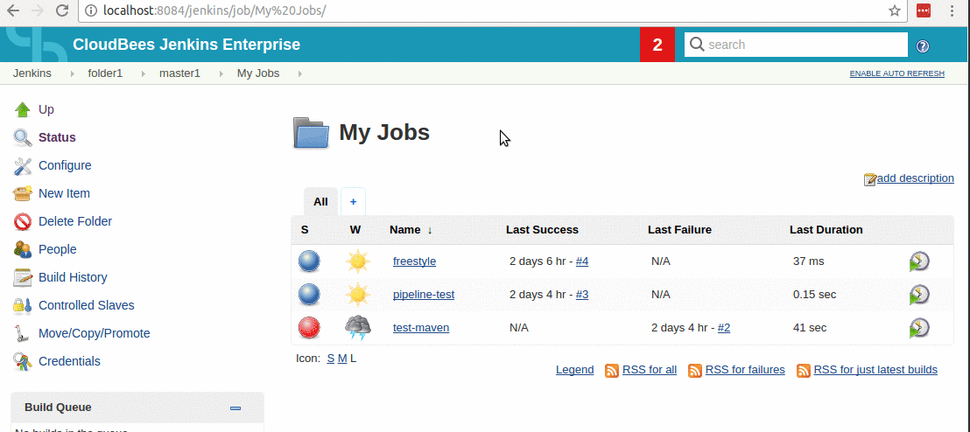
Task: Expand the folder1 breadcrumb arrow
Action: pos(144,73)
